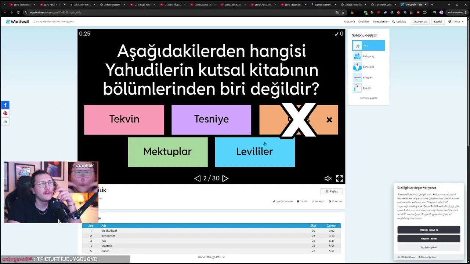
Task: Open İçeriği Düzenle edit link
Action: coord(283,201)
